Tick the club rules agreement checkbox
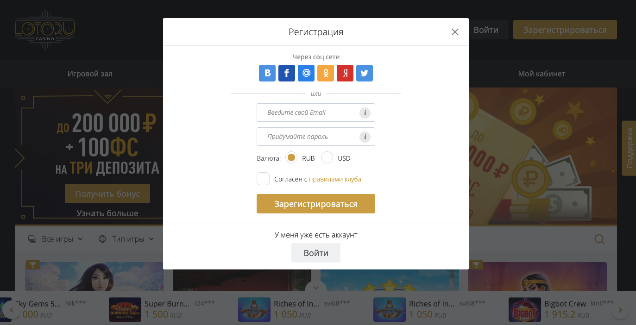This screenshot has width=636, height=325. coord(263,179)
